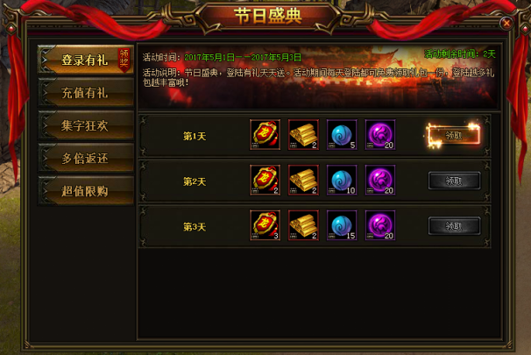Click the Day 3 领取 claim button
Screen dimensions: 531x355
click(454, 226)
